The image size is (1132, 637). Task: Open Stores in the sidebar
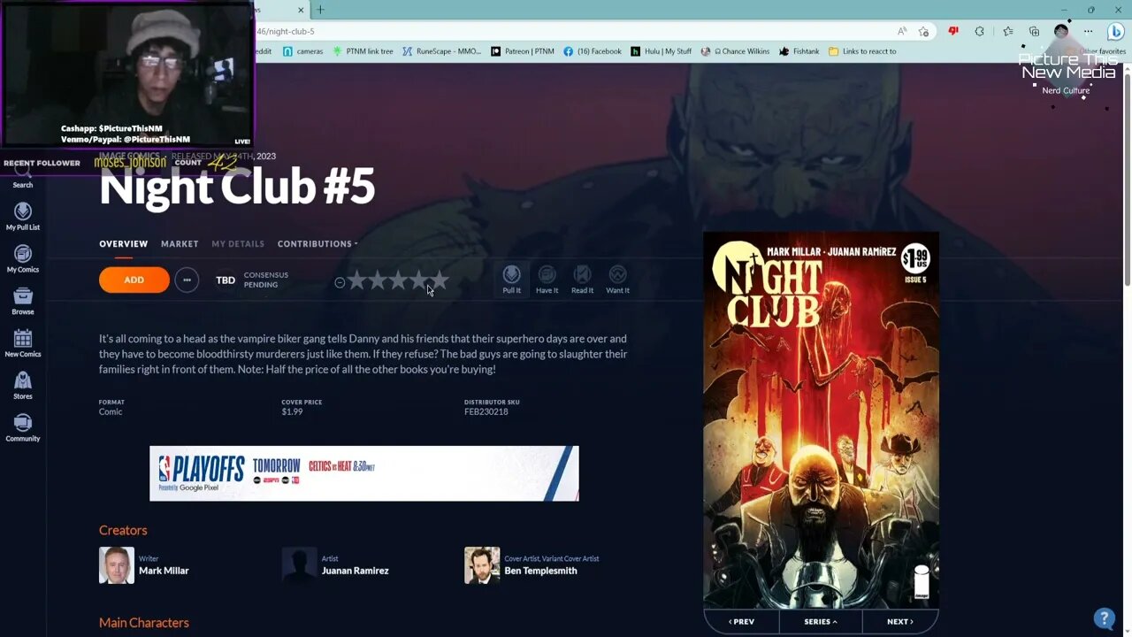point(23,386)
